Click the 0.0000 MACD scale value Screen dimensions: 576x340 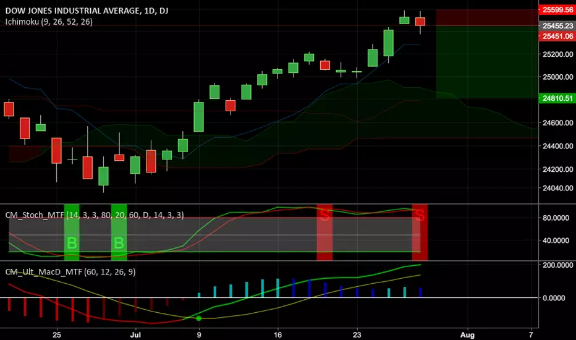(554, 298)
